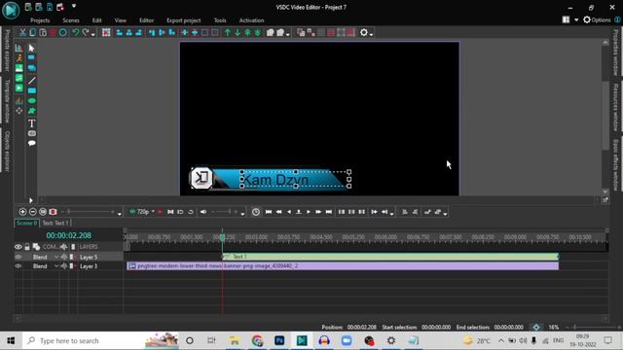Open the Scenes menu
Screen dimensions: 623x350
[71, 20]
